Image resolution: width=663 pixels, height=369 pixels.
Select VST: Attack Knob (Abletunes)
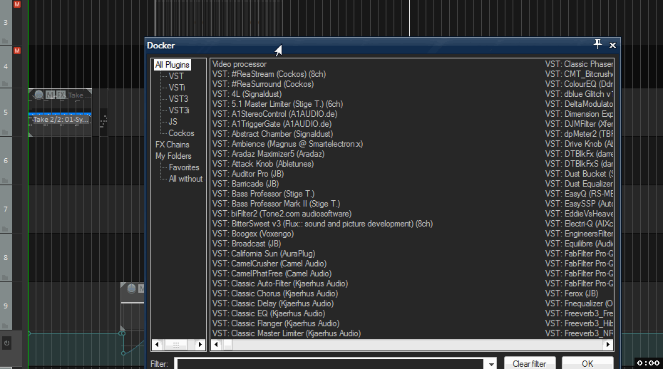coord(263,164)
